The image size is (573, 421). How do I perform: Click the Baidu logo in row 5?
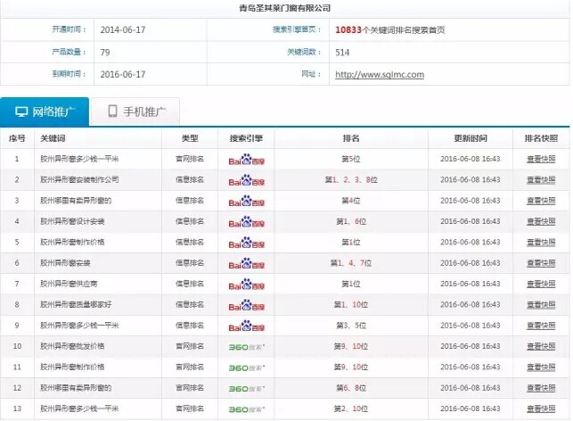click(246, 243)
